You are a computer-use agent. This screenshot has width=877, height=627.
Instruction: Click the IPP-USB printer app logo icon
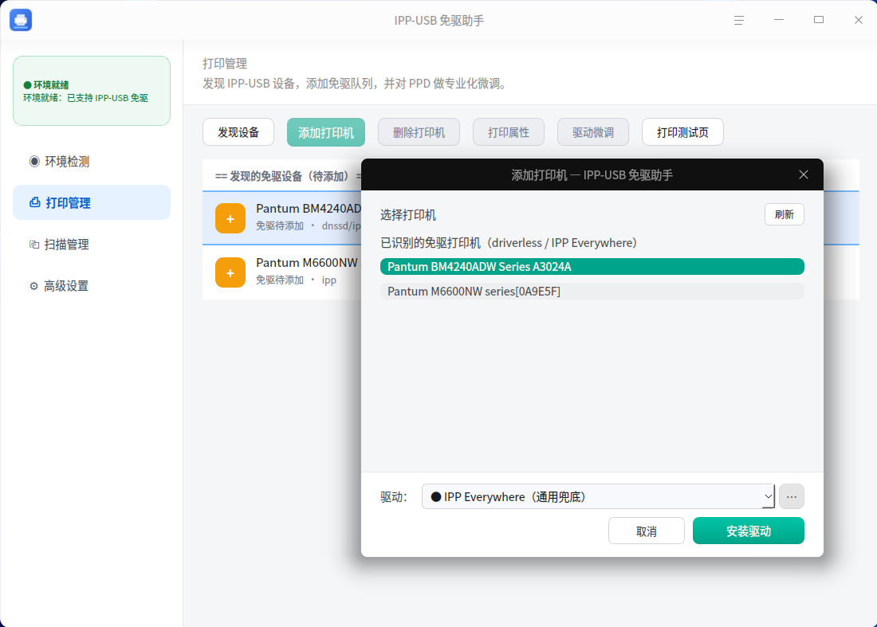tap(21, 20)
